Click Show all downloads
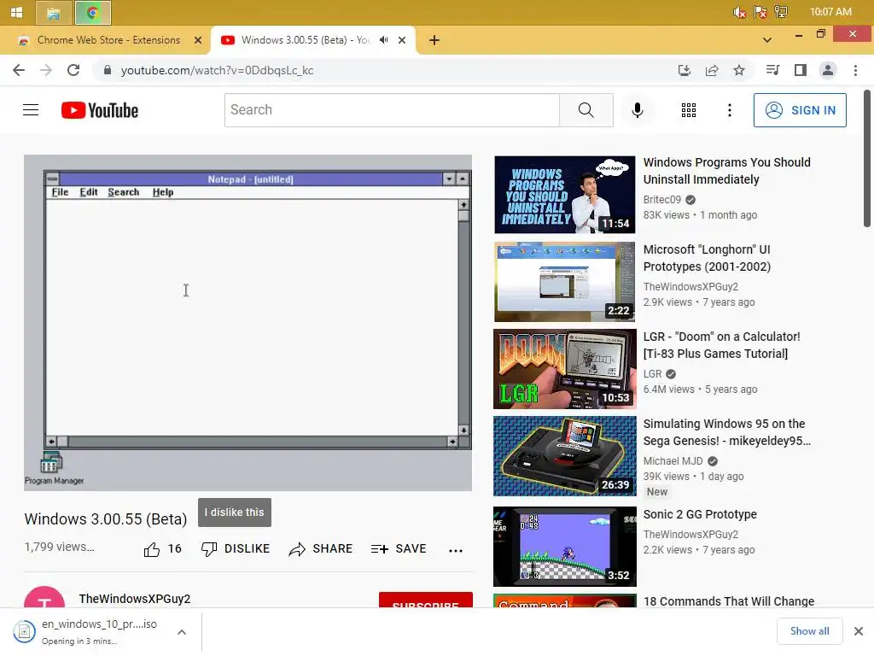The width and height of the screenshot is (874, 656). [x=809, y=631]
